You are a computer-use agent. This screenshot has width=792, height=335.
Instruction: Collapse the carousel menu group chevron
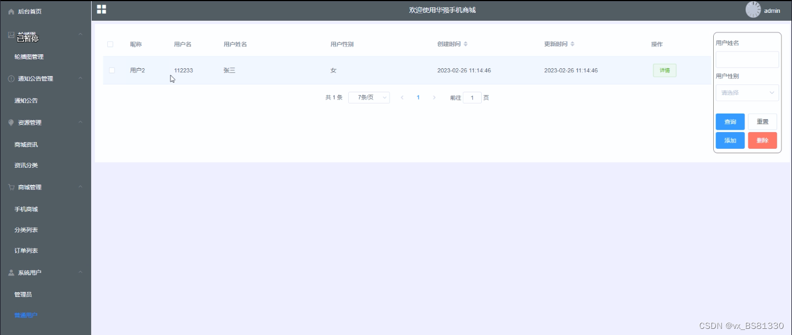tap(80, 35)
